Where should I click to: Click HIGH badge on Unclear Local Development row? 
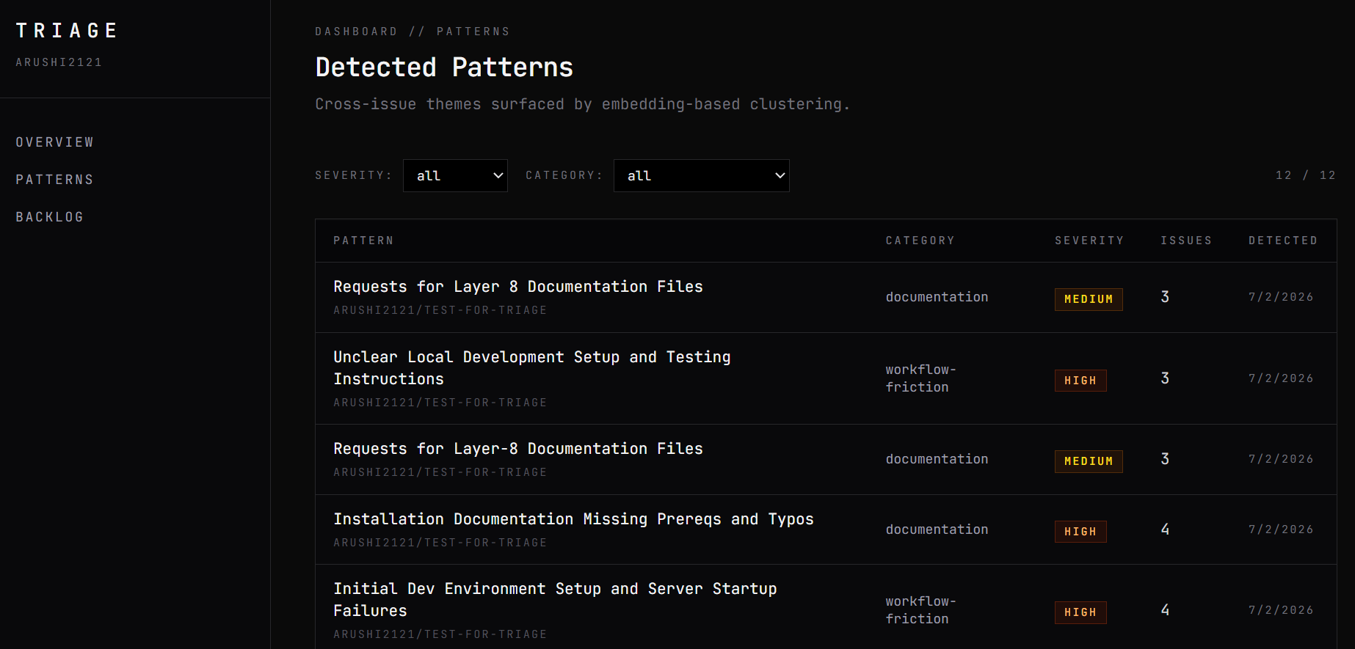(1080, 381)
